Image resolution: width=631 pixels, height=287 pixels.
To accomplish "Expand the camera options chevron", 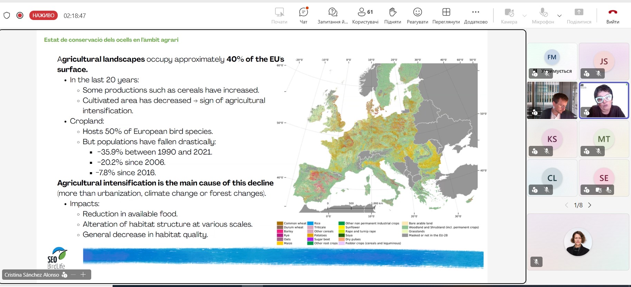I will (x=525, y=16).
